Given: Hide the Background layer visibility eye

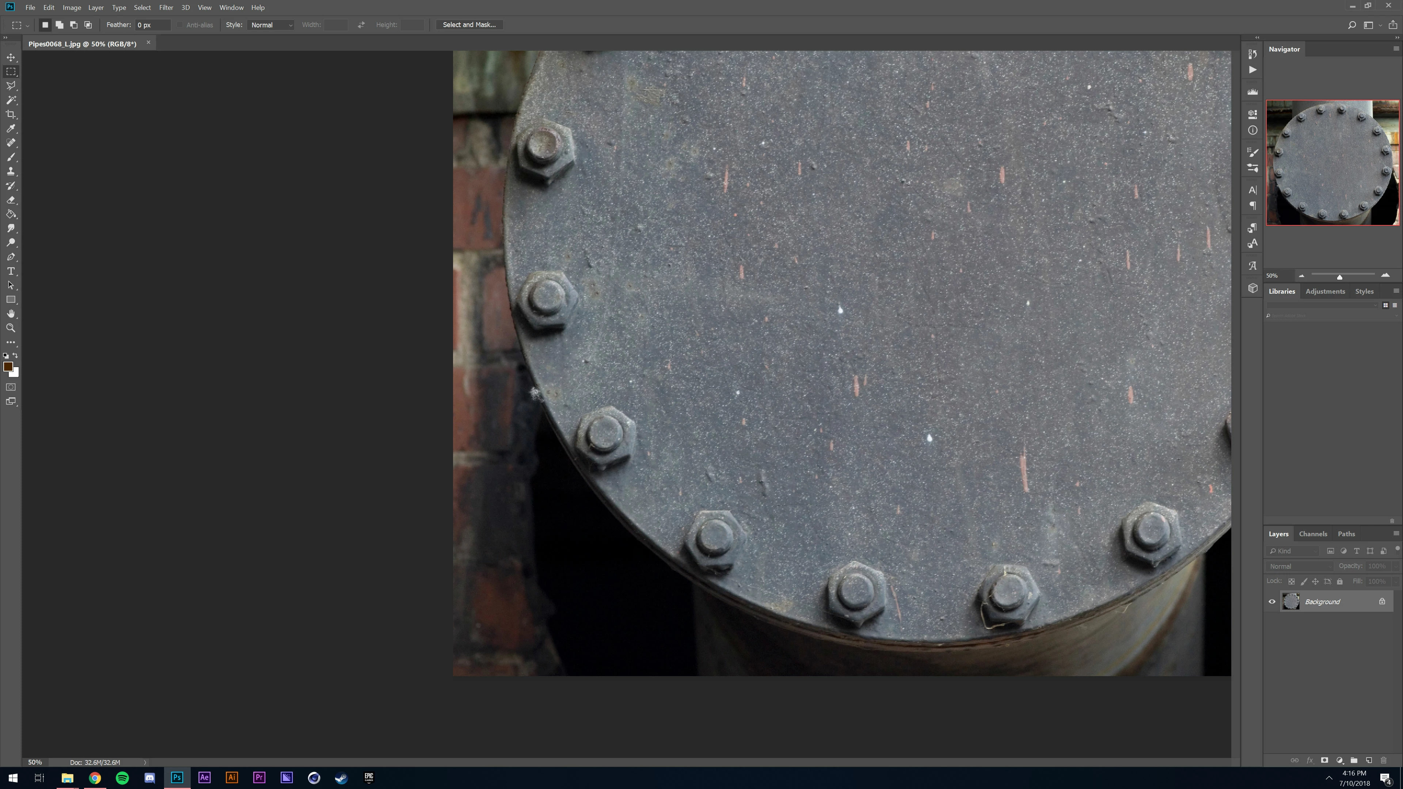Looking at the screenshot, I should pyautogui.click(x=1272, y=602).
